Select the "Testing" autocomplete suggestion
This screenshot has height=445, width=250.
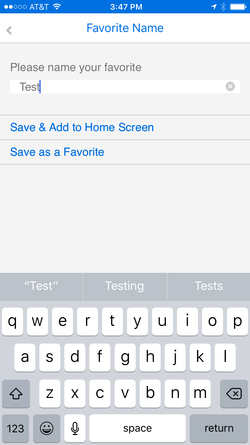tap(125, 286)
